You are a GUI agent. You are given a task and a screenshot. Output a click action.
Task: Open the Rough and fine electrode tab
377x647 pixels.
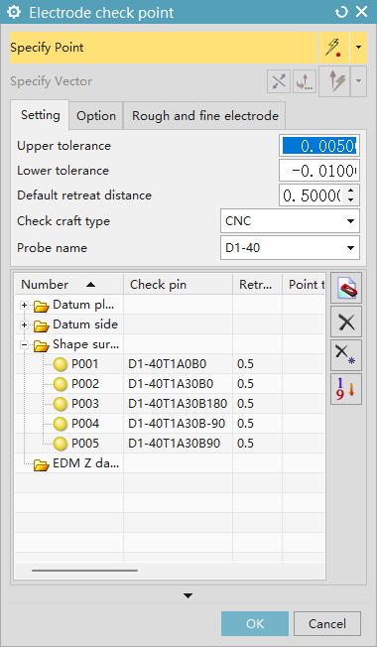[205, 116]
